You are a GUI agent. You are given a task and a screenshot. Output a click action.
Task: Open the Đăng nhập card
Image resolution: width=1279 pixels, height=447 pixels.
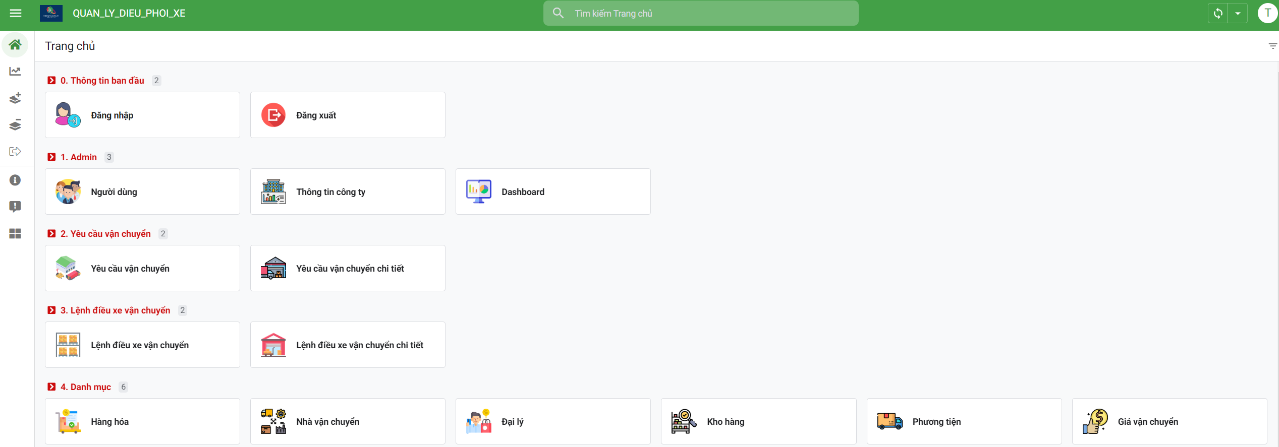click(x=142, y=115)
